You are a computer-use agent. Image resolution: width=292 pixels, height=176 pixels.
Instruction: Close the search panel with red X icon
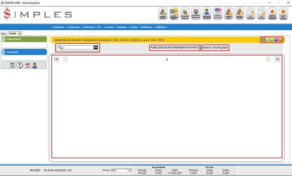pyautogui.click(x=280, y=40)
